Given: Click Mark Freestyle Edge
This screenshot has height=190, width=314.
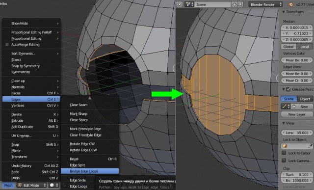Looking at the screenshot, I should (x=90, y=129).
